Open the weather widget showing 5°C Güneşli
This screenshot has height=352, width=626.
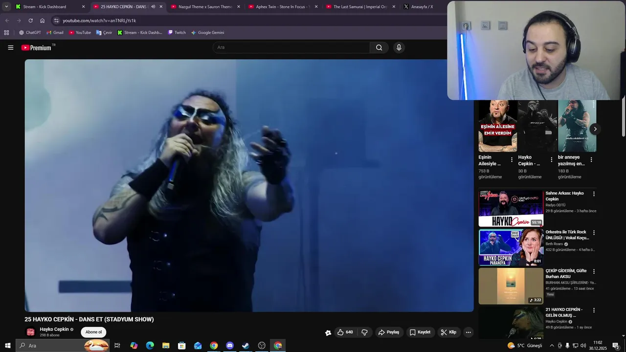tap(525, 346)
